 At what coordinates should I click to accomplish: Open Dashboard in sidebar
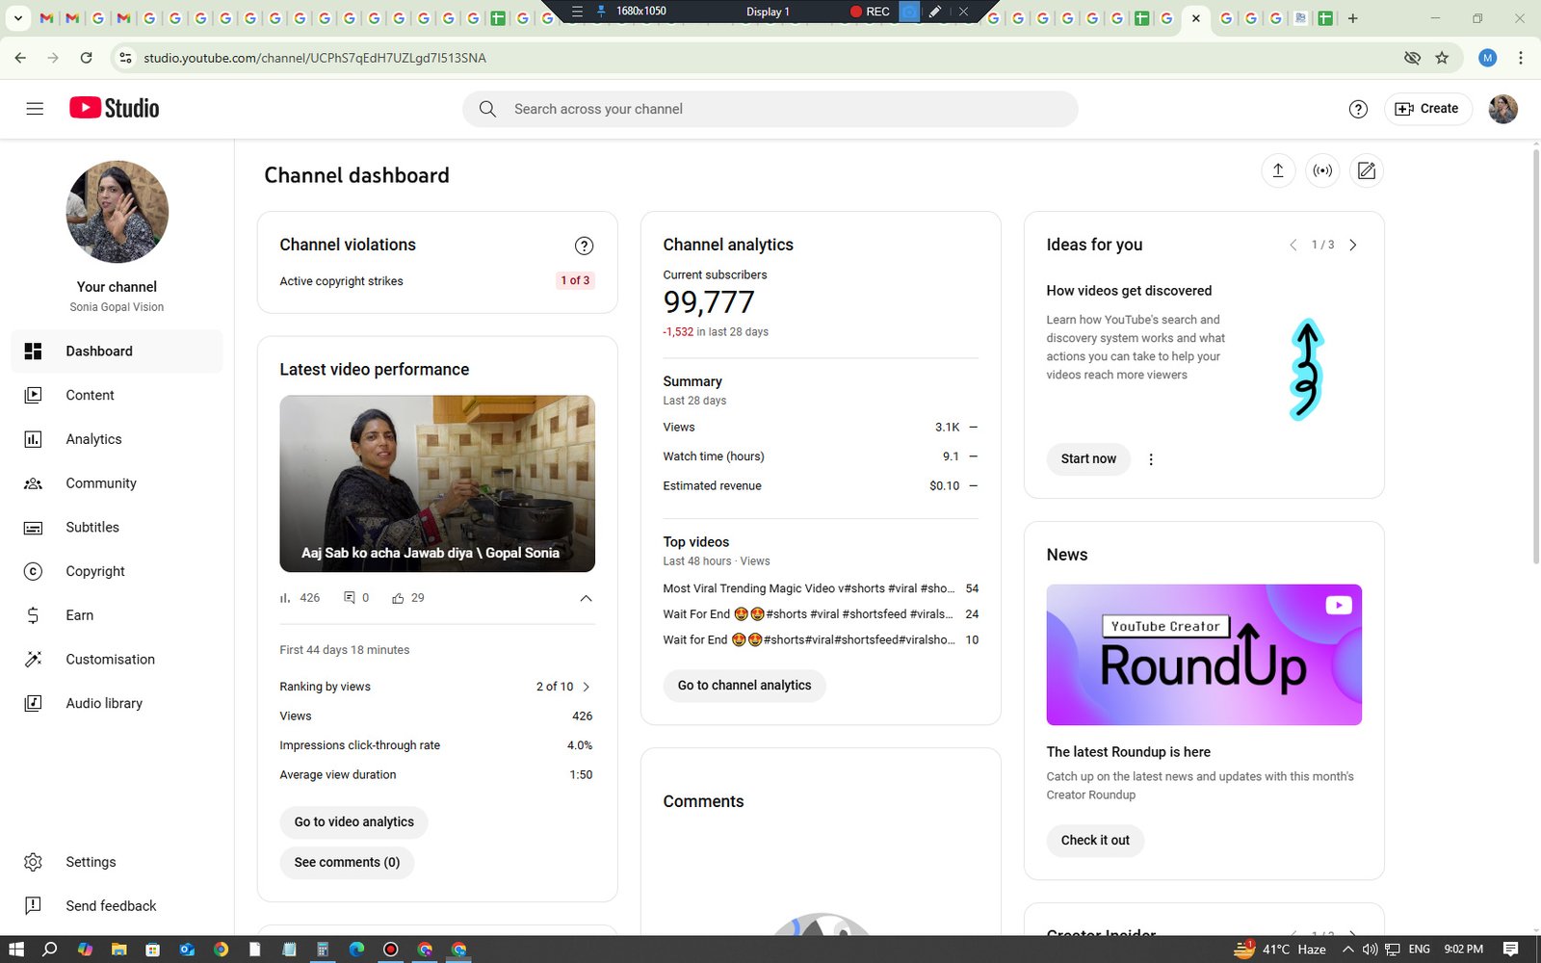click(x=117, y=351)
